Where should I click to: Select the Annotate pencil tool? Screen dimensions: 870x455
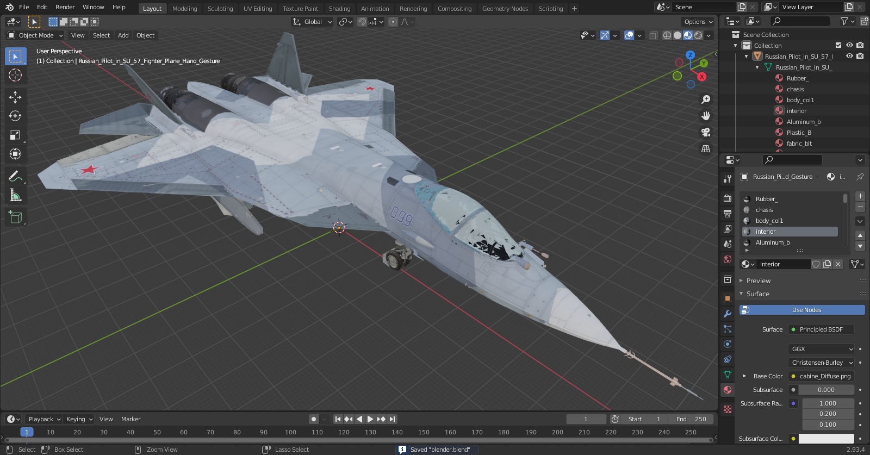pos(15,176)
